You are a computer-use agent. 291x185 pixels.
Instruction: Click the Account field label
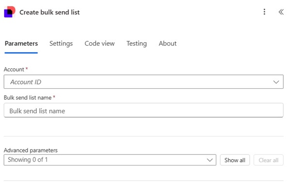pyautogui.click(x=14, y=69)
